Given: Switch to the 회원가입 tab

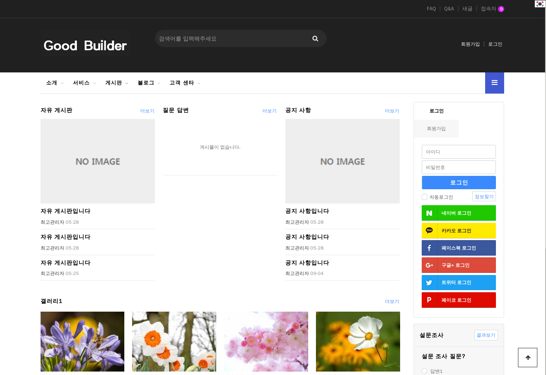Looking at the screenshot, I should point(436,128).
